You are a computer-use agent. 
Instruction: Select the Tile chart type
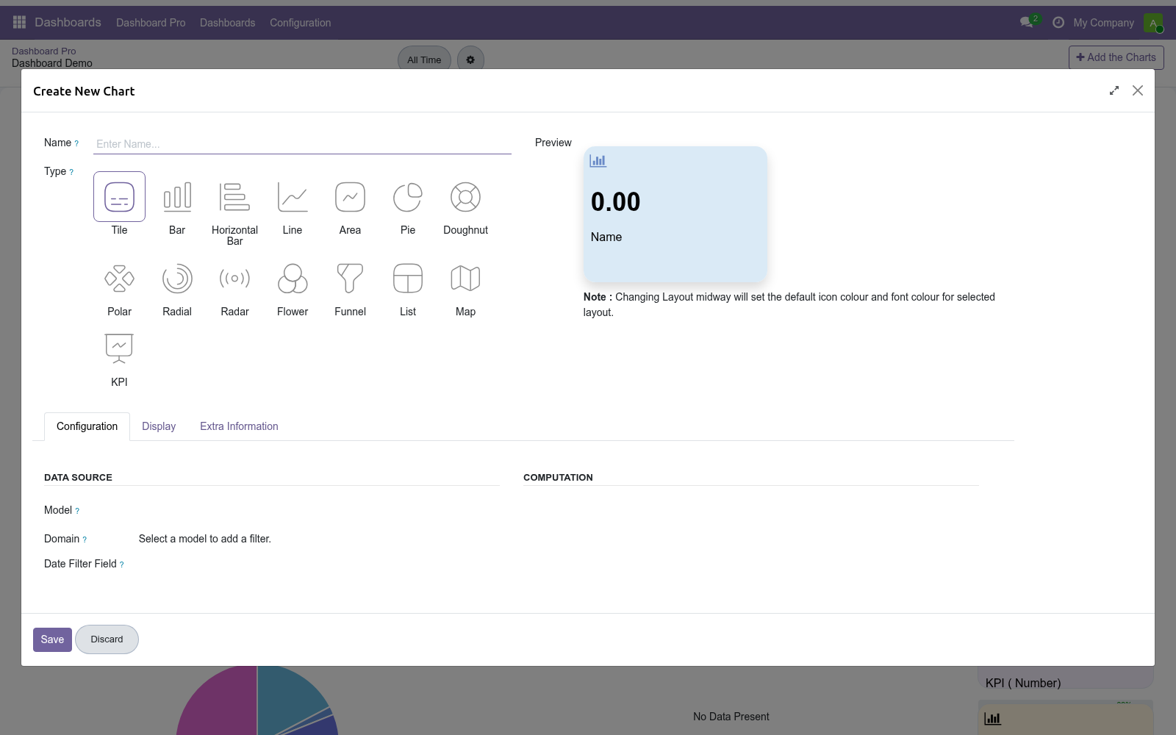(x=119, y=197)
